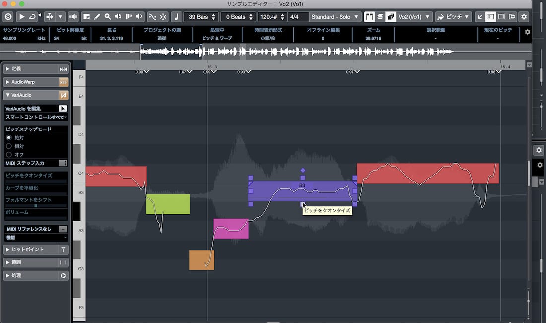
Task: Select オフ pitch snap mode
Action: [x=9, y=154]
